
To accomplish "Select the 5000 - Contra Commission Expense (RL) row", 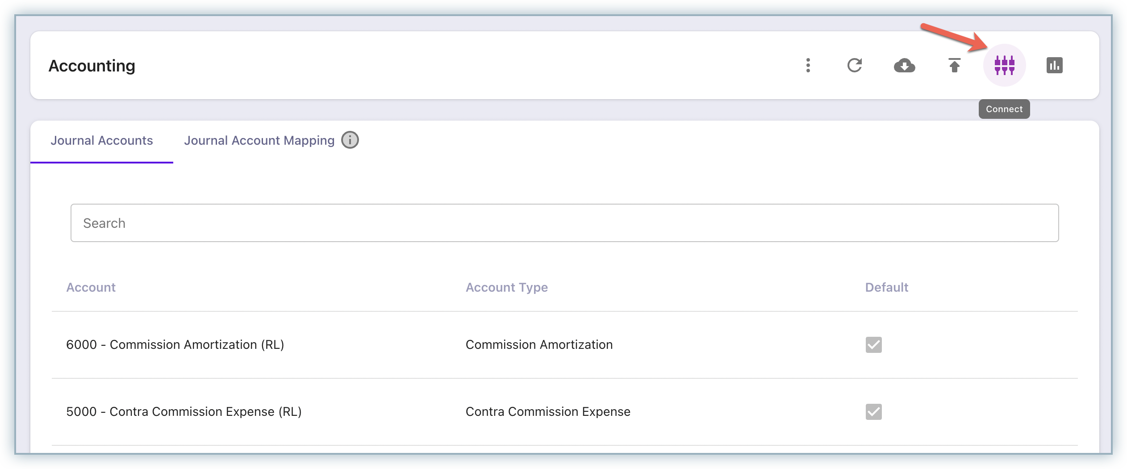I will tap(184, 412).
